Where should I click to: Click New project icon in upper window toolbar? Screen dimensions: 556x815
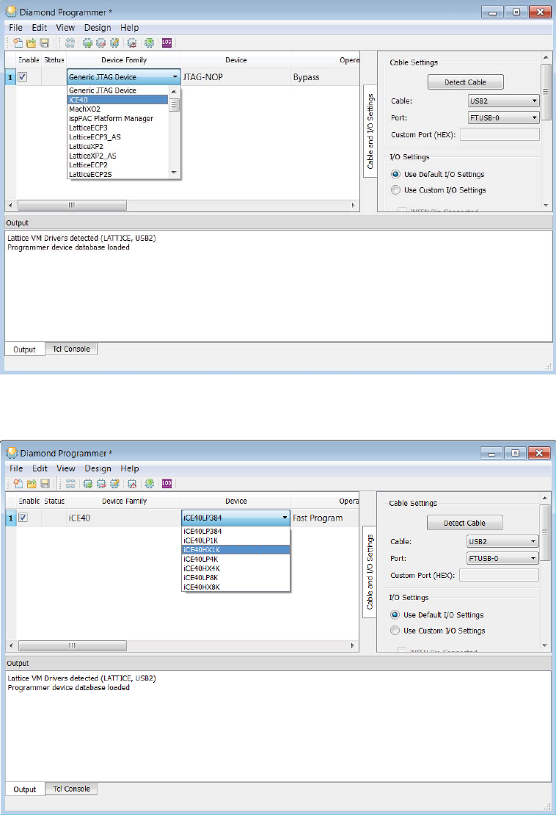coord(18,43)
